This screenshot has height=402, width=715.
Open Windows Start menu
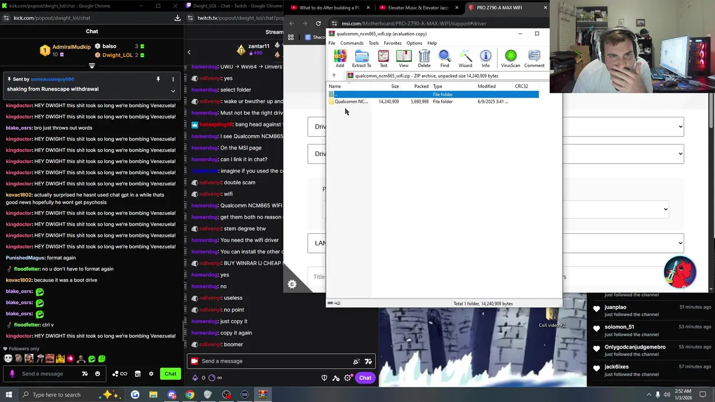pyautogui.click(x=9, y=395)
